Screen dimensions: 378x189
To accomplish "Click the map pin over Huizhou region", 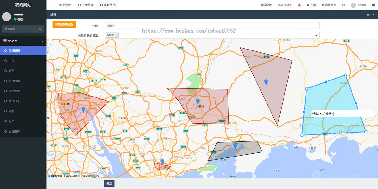I will click(198, 101).
